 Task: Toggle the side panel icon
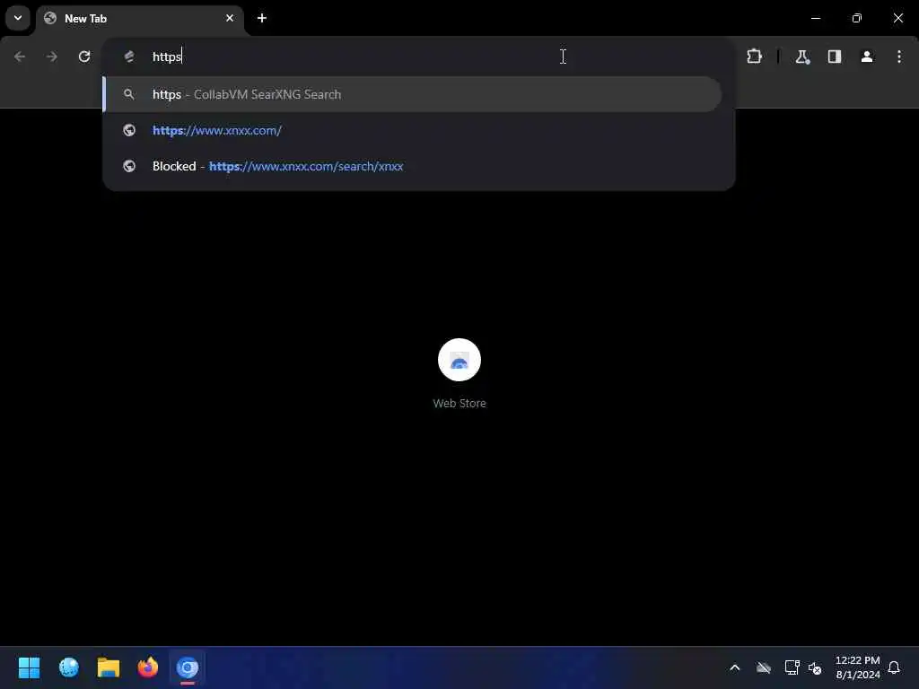click(835, 57)
